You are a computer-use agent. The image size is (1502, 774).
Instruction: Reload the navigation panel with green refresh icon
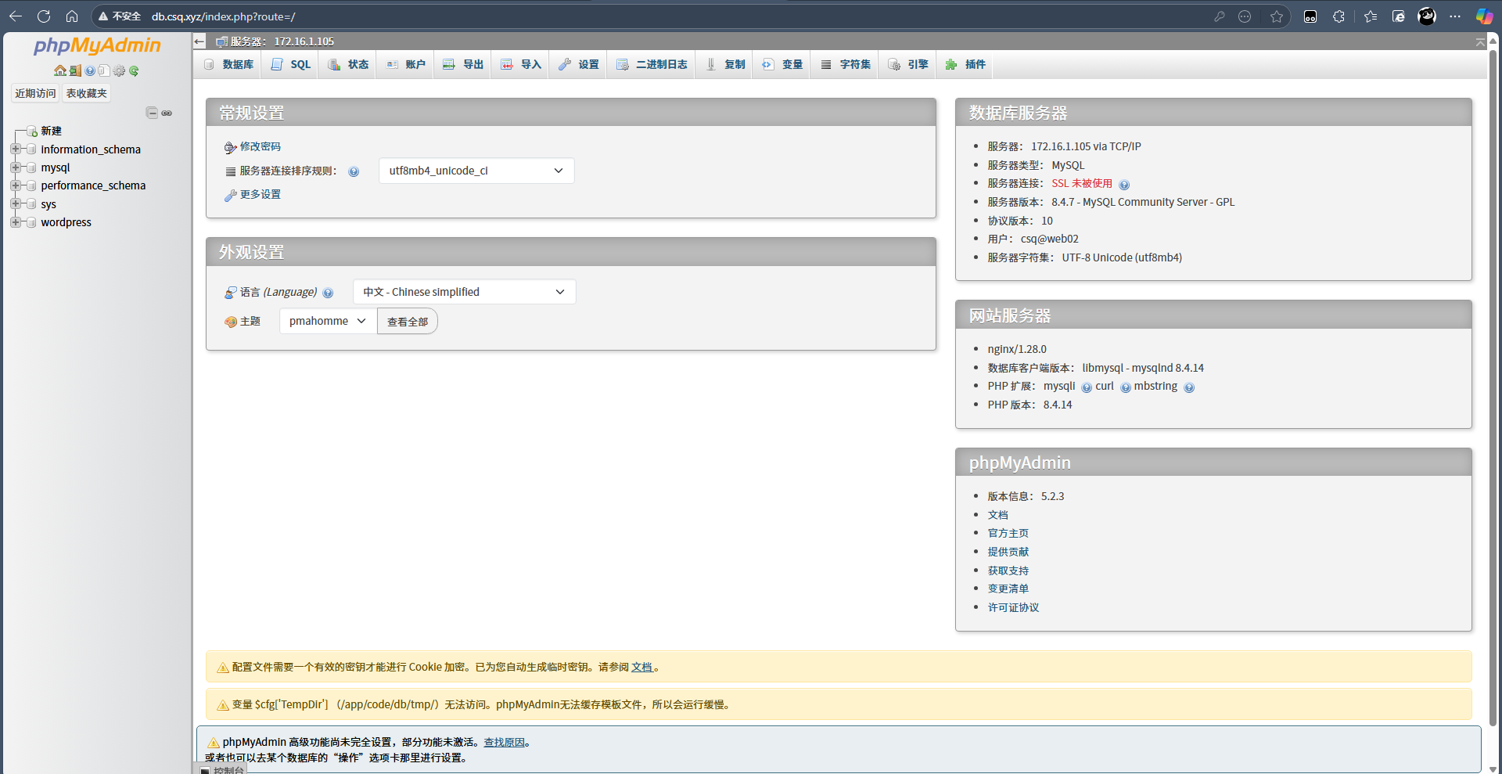(x=134, y=70)
